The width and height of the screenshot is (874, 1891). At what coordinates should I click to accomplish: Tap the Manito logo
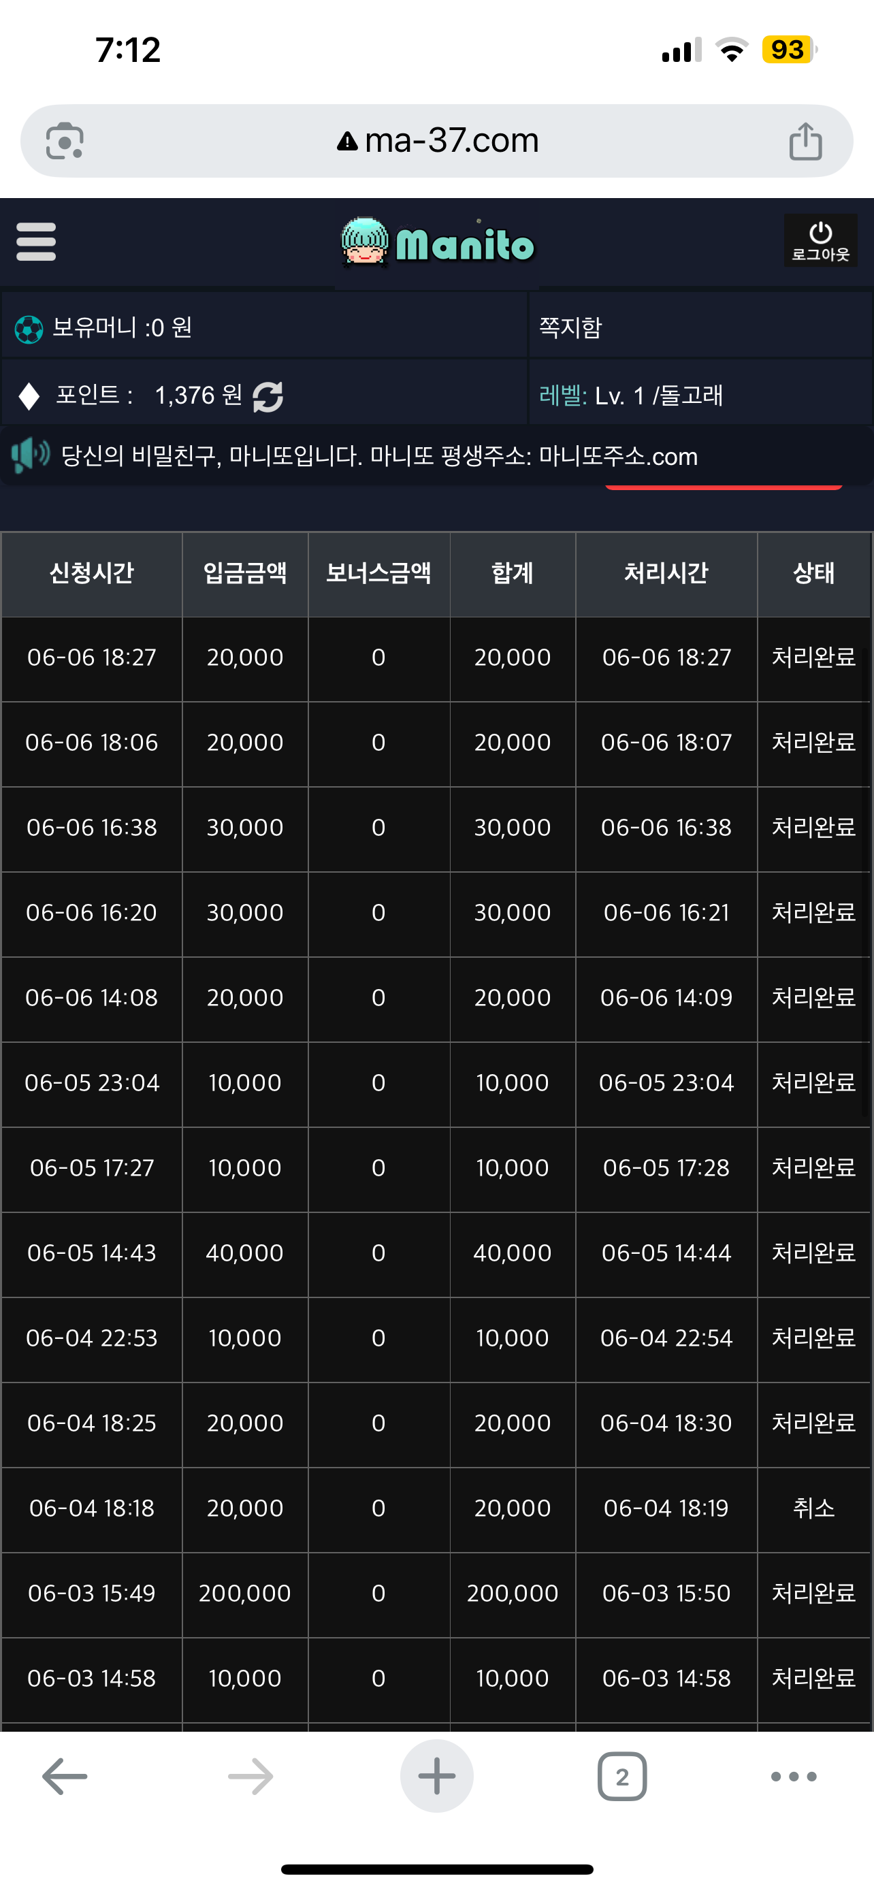(x=438, y=242)
